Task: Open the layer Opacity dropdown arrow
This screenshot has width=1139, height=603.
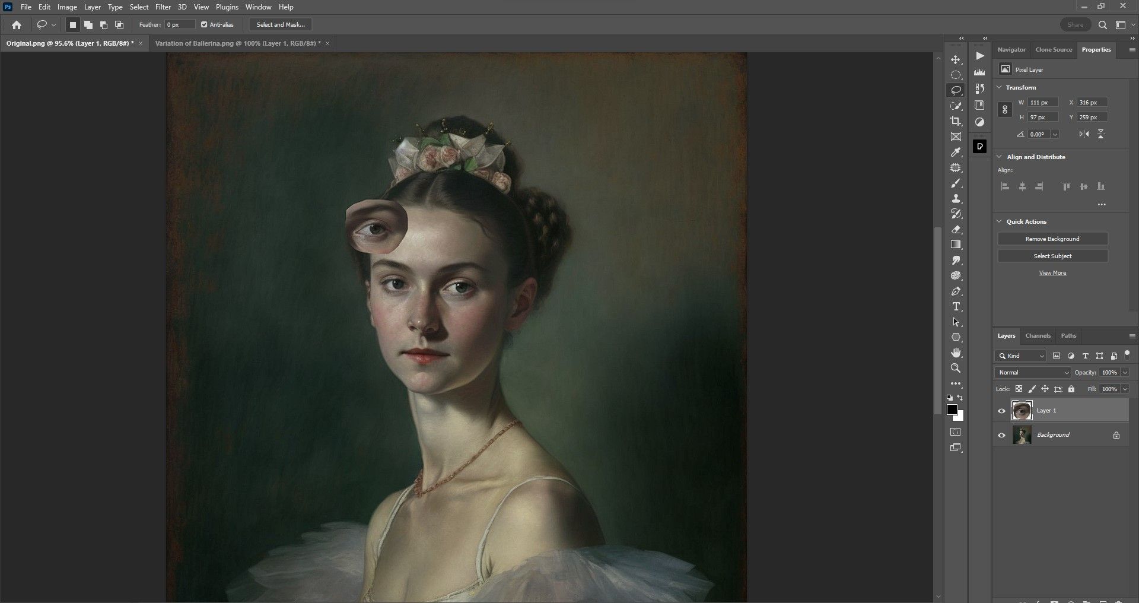Action: pos(1125,373)
